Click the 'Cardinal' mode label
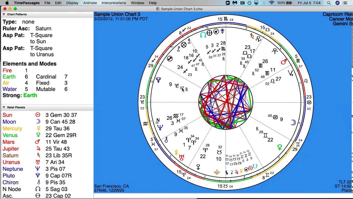 [x=46, y=77]
